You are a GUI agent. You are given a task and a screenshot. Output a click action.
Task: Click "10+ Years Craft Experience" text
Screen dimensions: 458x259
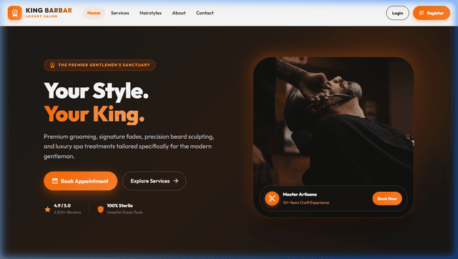point(306,202)
